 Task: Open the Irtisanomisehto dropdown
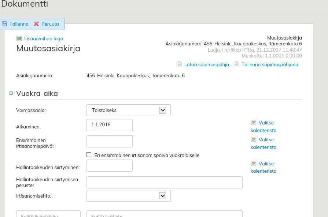(163, 196)
